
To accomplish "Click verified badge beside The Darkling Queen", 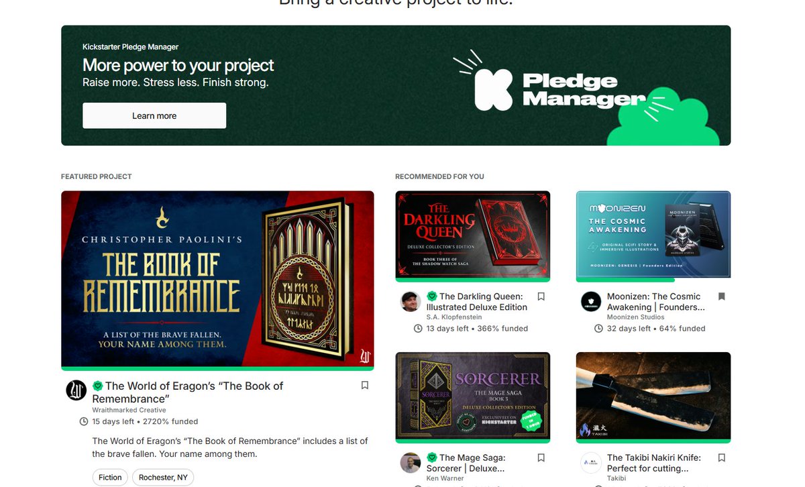I will (432, 296).
